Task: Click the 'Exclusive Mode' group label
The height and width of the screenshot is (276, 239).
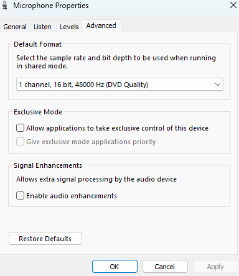Action: click(x=38, y=112)
